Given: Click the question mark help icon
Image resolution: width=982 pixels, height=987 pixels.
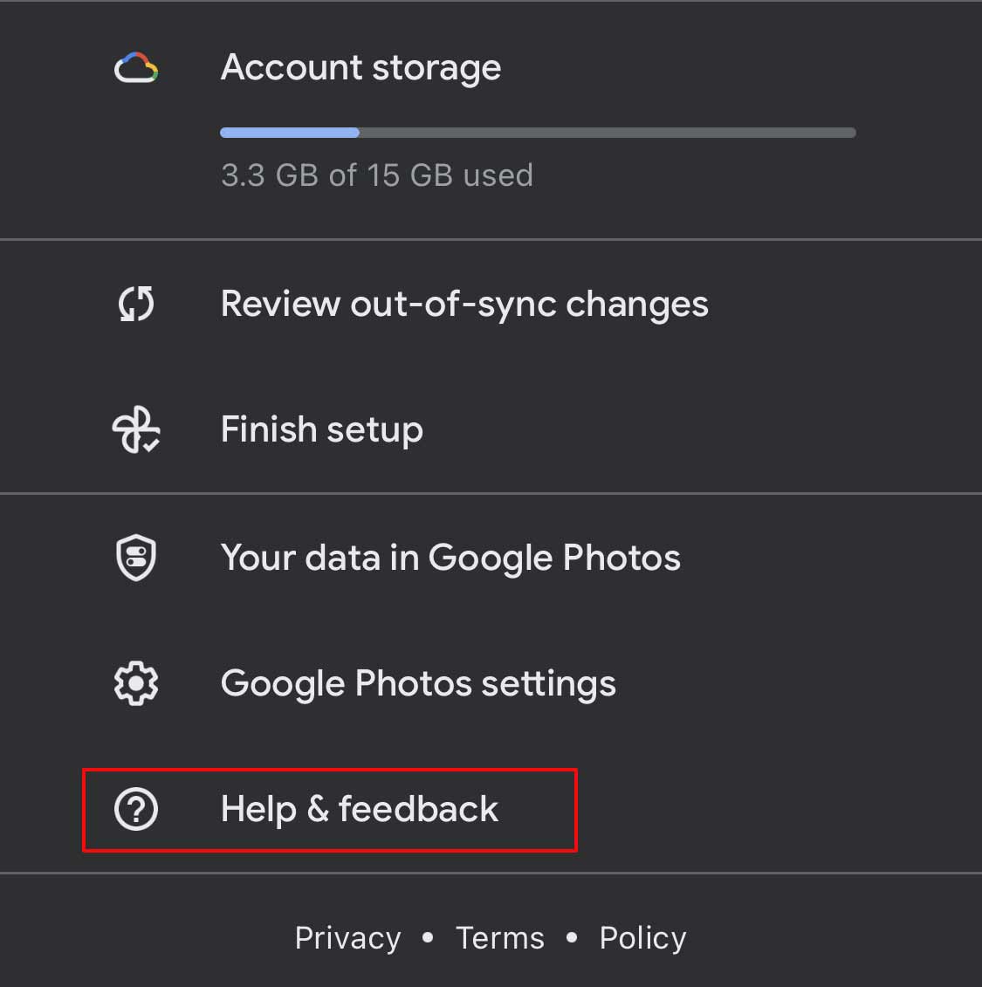Looking at the screenshot, I should [136, 809].
